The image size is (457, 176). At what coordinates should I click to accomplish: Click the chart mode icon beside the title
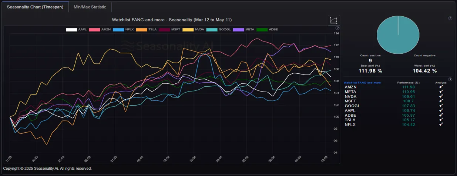click(334, 20)
